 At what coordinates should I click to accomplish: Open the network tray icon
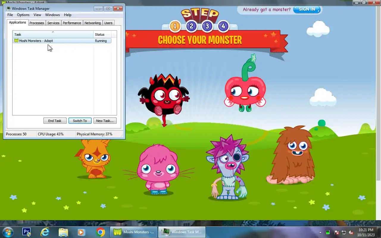tap(344, 232)
